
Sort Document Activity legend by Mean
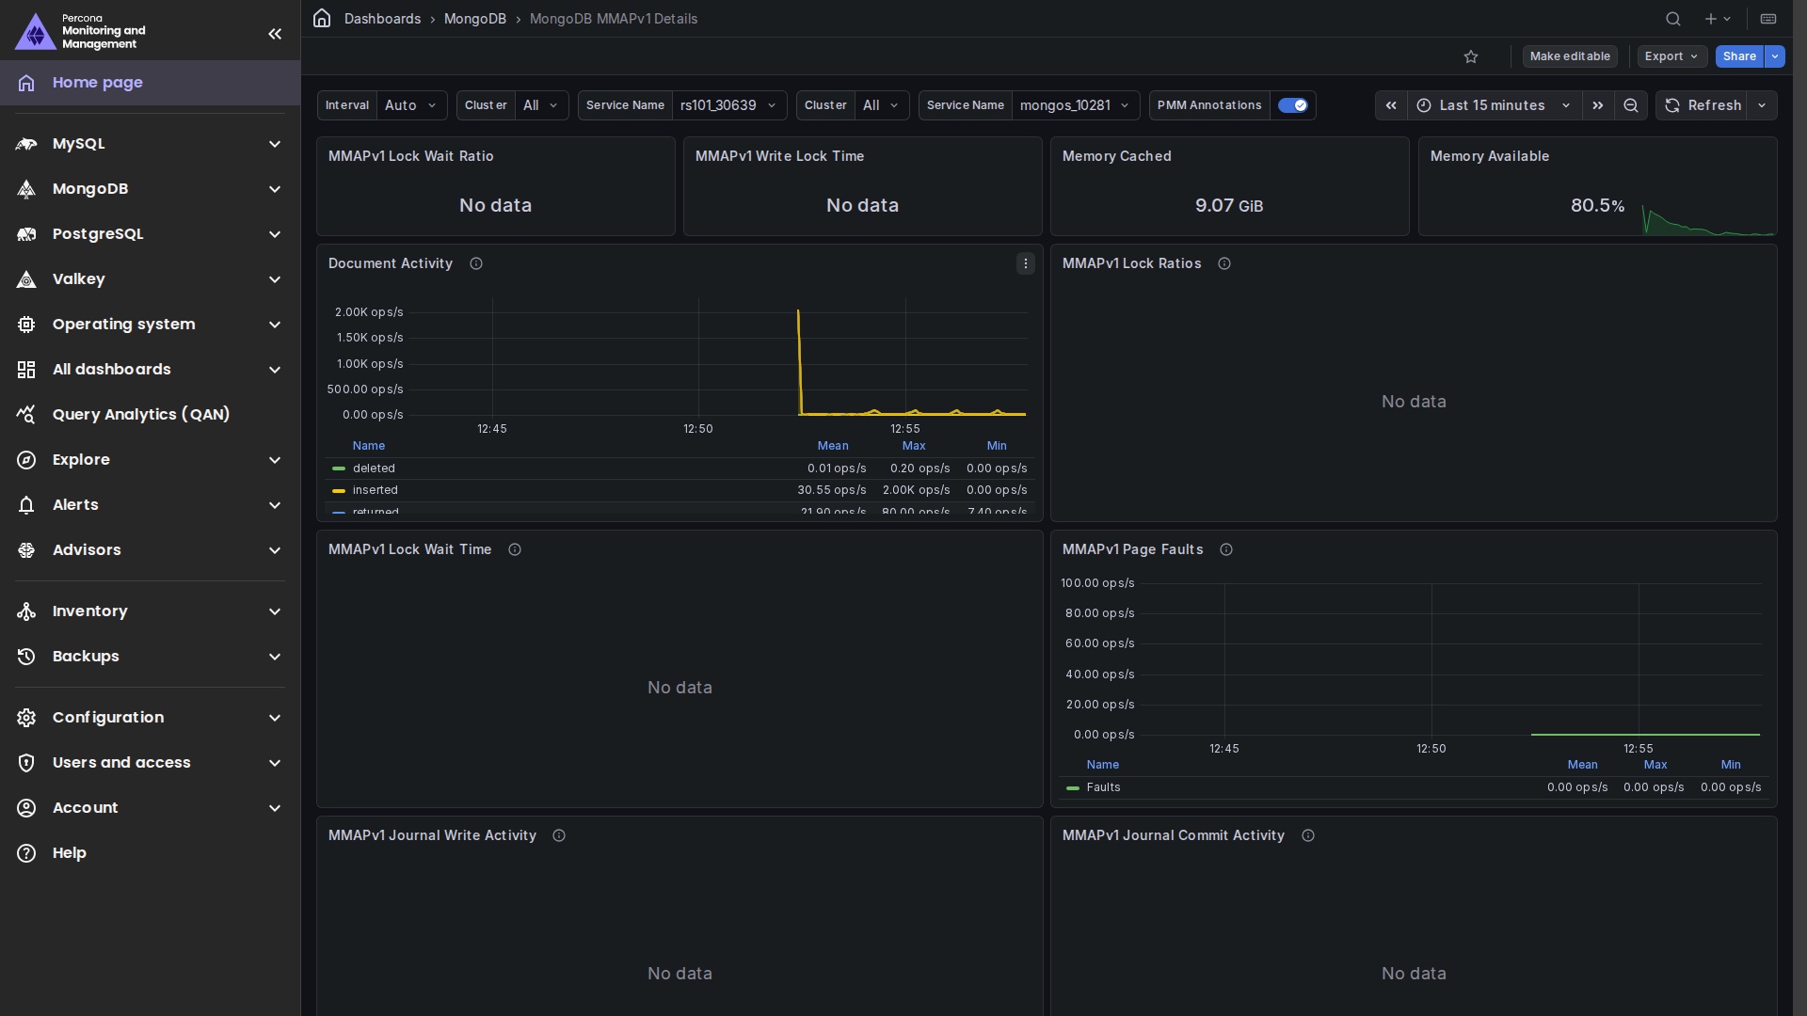tap(833, 446)
